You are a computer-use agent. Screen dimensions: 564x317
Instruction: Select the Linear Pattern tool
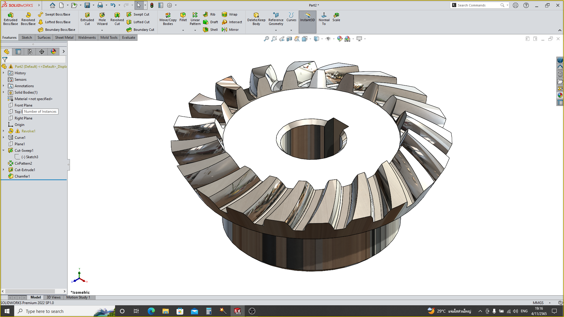(x=195, y=19)
